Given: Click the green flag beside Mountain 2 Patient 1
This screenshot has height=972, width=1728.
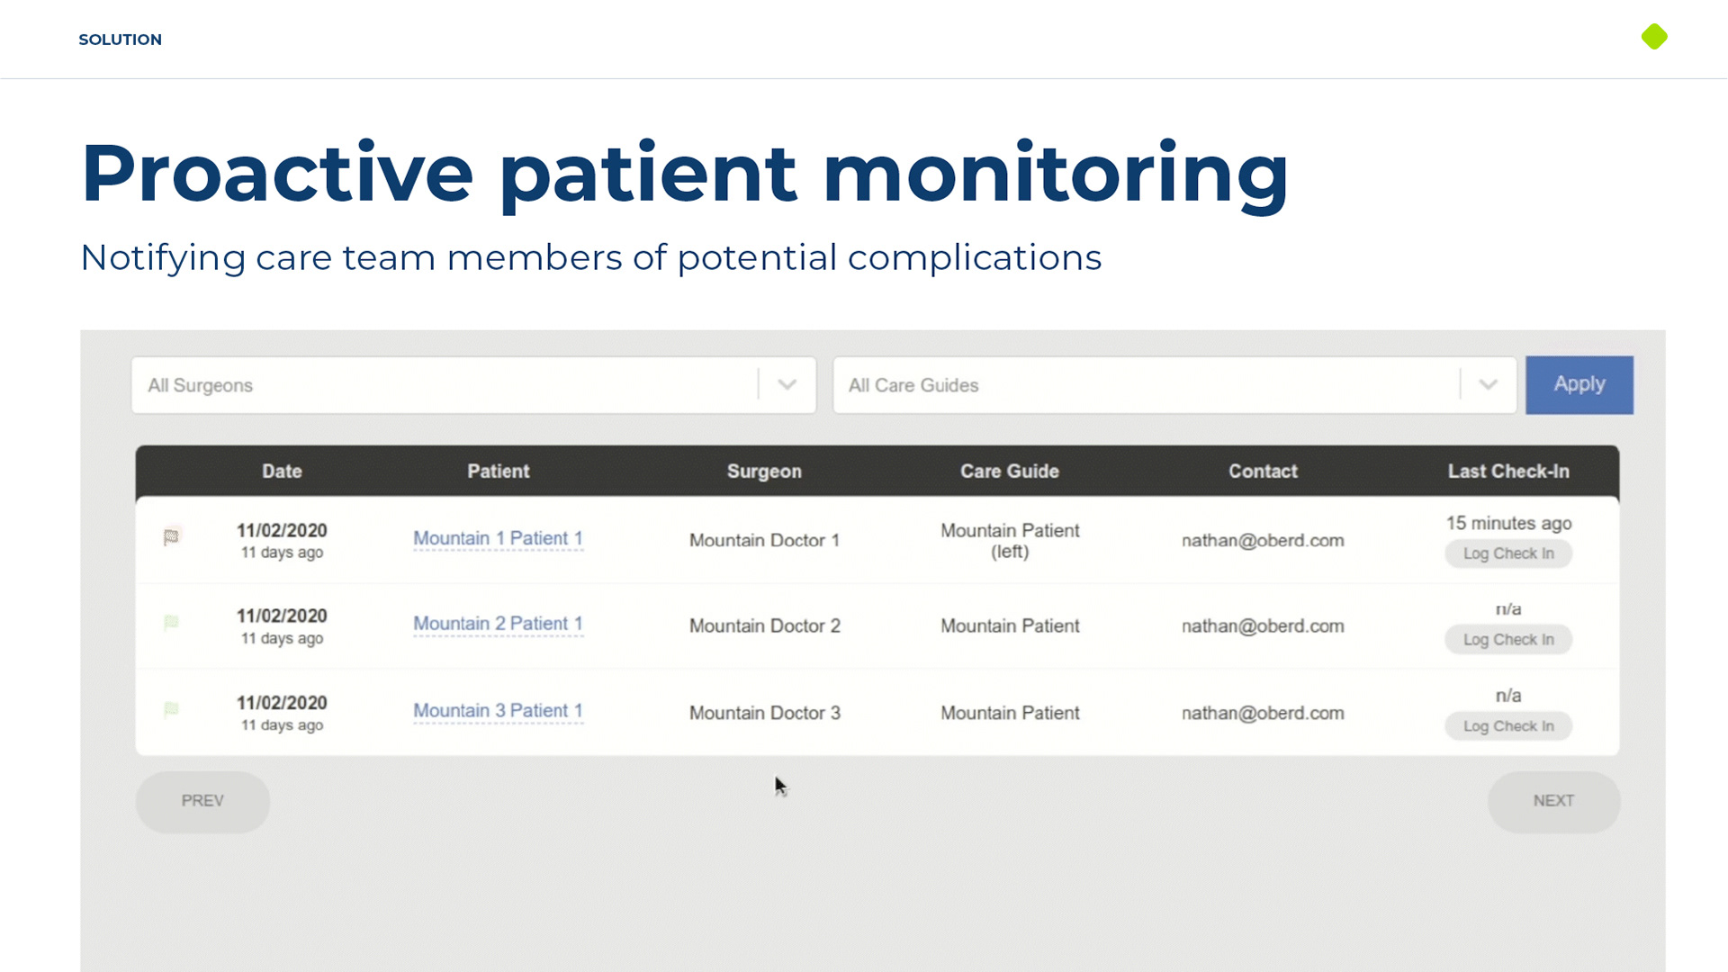Looking at the screenshot, I should tap(171, 623).
